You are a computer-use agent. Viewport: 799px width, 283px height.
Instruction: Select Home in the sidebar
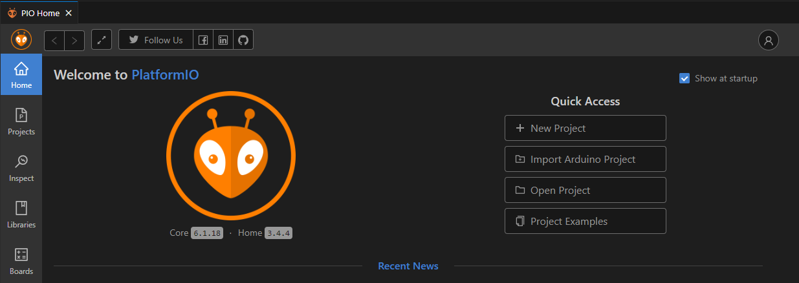click(21, 74)
